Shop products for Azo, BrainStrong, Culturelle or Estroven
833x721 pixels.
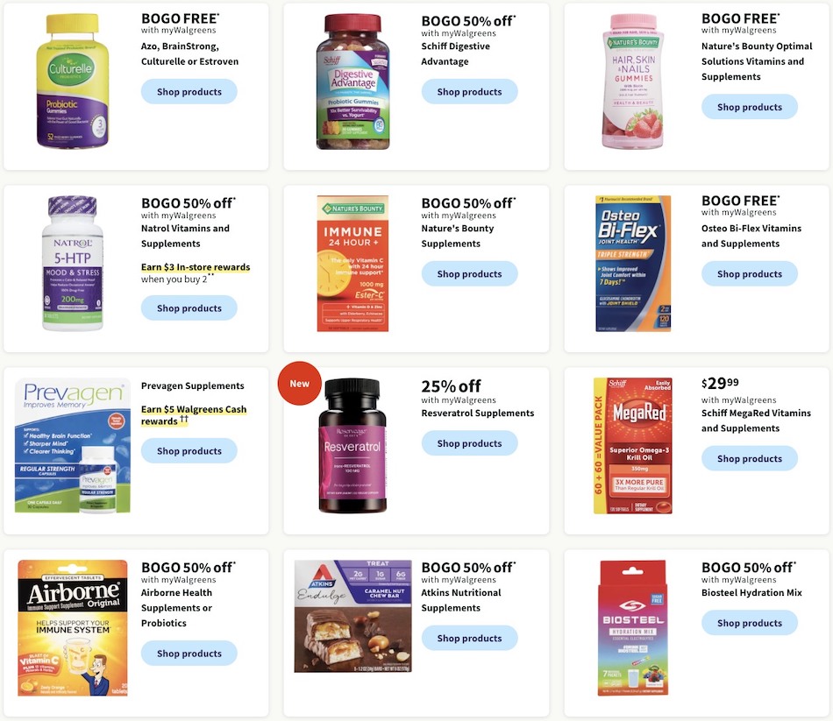[x=189, y=92]
